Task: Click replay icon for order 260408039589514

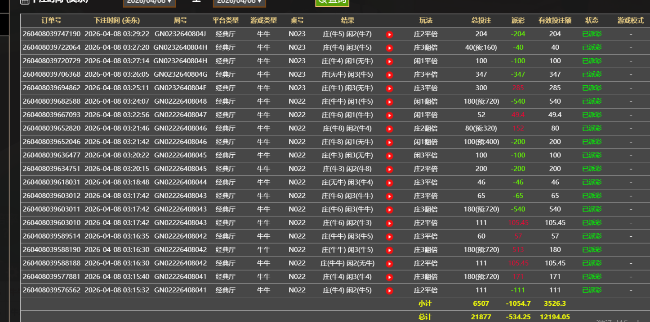Action: 389,236
